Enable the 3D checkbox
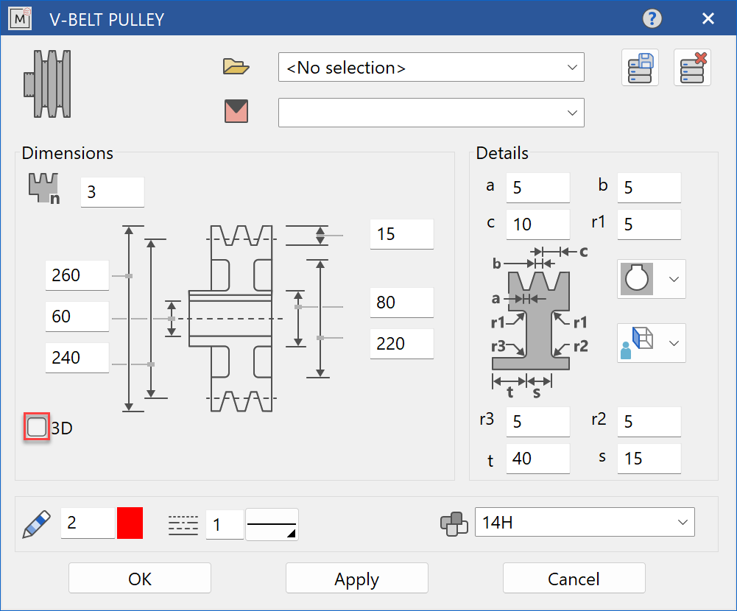 tap(37, 427)
